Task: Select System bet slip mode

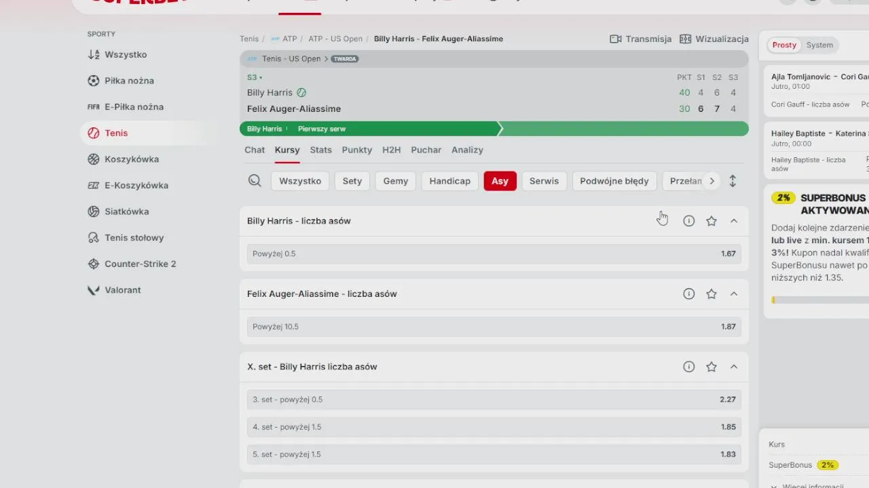Action: [x=819, y=45]
